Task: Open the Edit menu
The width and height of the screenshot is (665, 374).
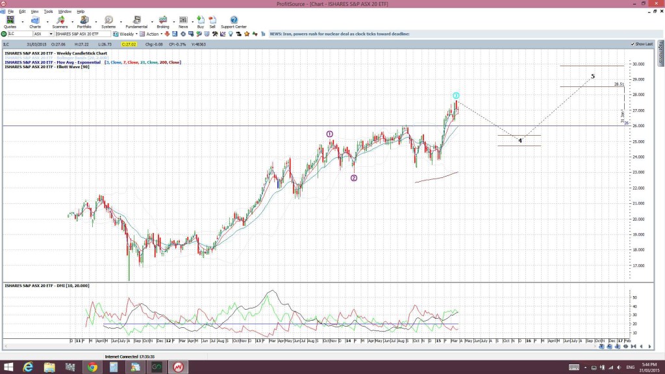Action: pos(22,12)
